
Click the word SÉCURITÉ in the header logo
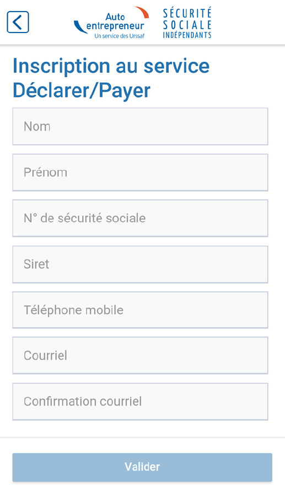pyautogui.click(x=187, y=13)
